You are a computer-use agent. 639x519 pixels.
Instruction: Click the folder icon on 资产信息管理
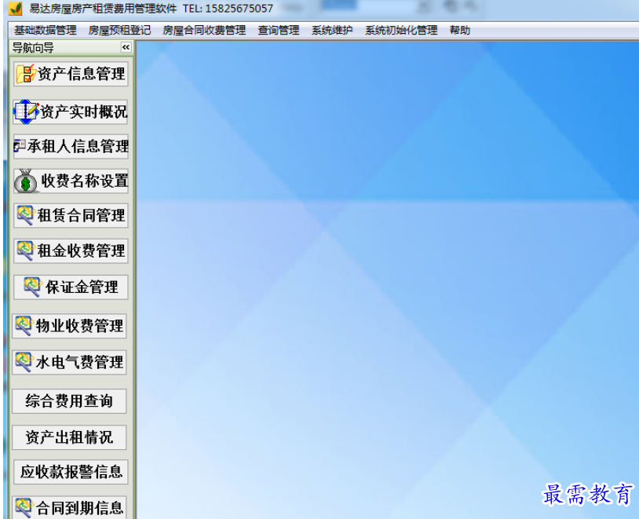(x=25, y=74)
